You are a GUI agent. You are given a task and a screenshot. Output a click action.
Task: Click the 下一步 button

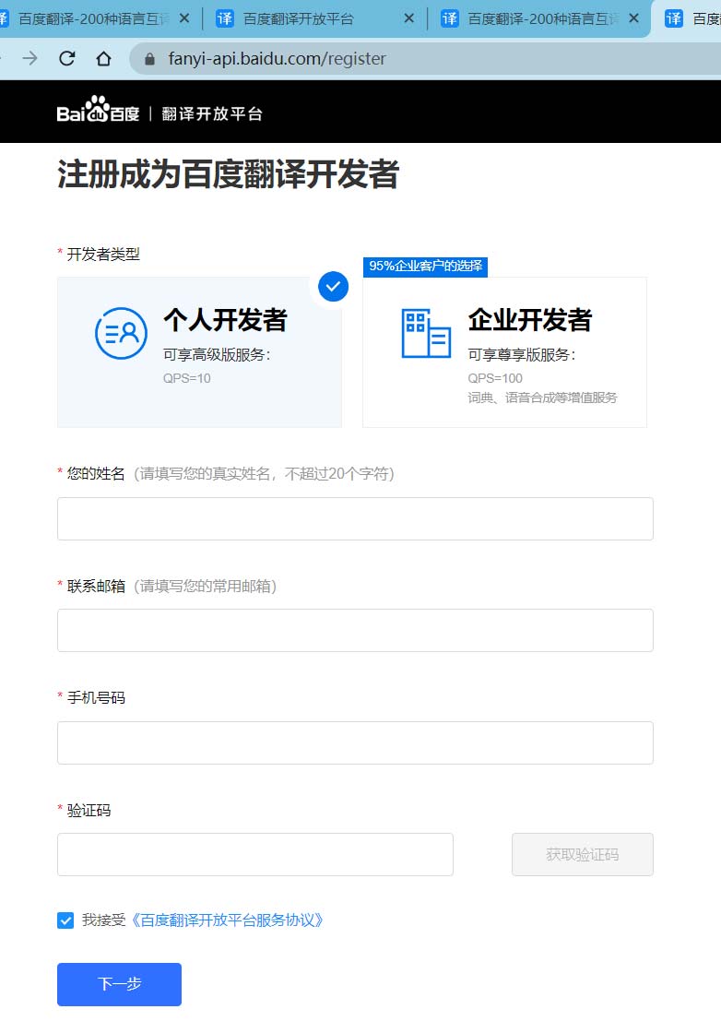[119, 984]
